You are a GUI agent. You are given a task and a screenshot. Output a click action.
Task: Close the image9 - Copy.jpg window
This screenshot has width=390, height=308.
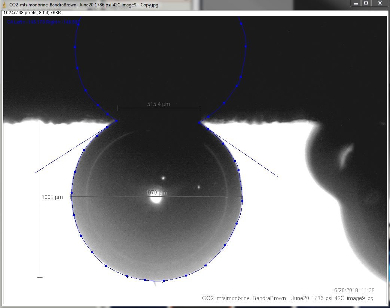tap(380, 3)
